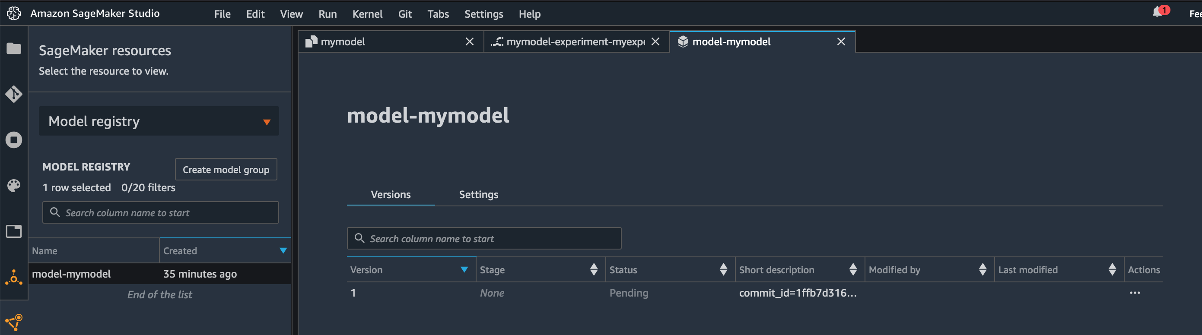Sort versions by Stage column
Screen dimensions: 1202x335
[x=541, y=270]
